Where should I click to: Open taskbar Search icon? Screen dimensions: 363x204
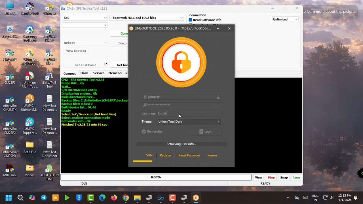20,198
